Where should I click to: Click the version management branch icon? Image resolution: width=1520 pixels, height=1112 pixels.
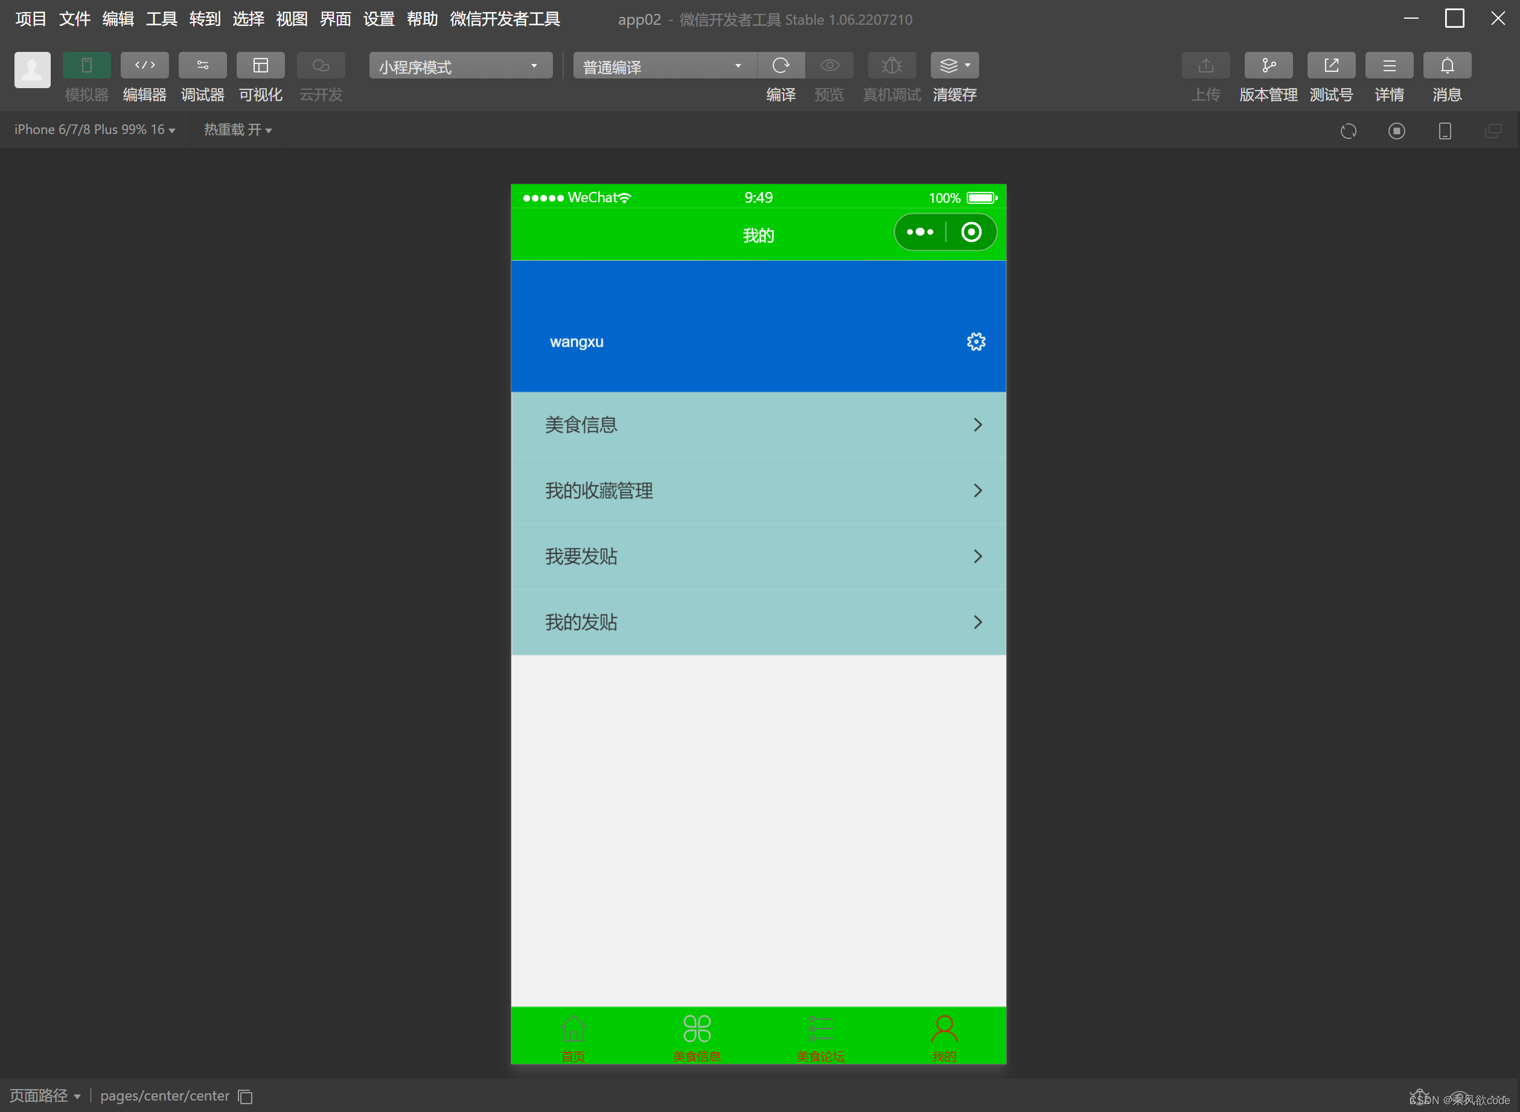click(x=1268, y=65)
